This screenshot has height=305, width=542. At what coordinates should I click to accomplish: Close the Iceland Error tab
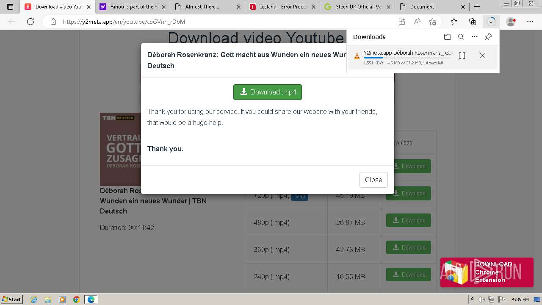coord(314,7)
